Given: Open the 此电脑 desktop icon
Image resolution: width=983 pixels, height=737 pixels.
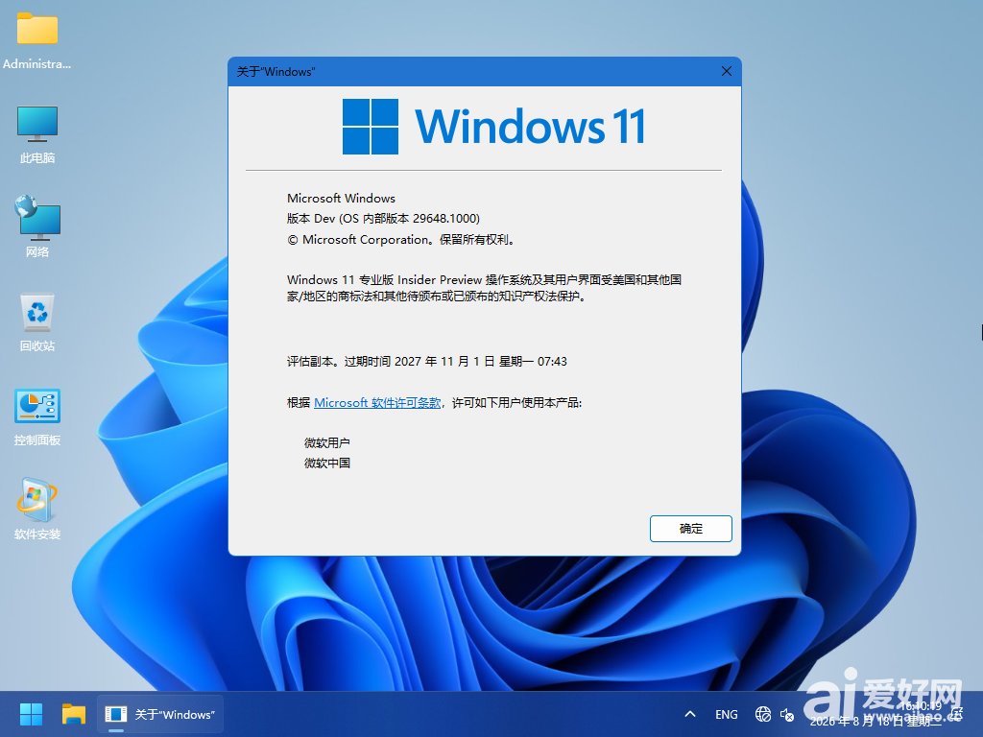Looking at the screenshot, I should (37, 134).
